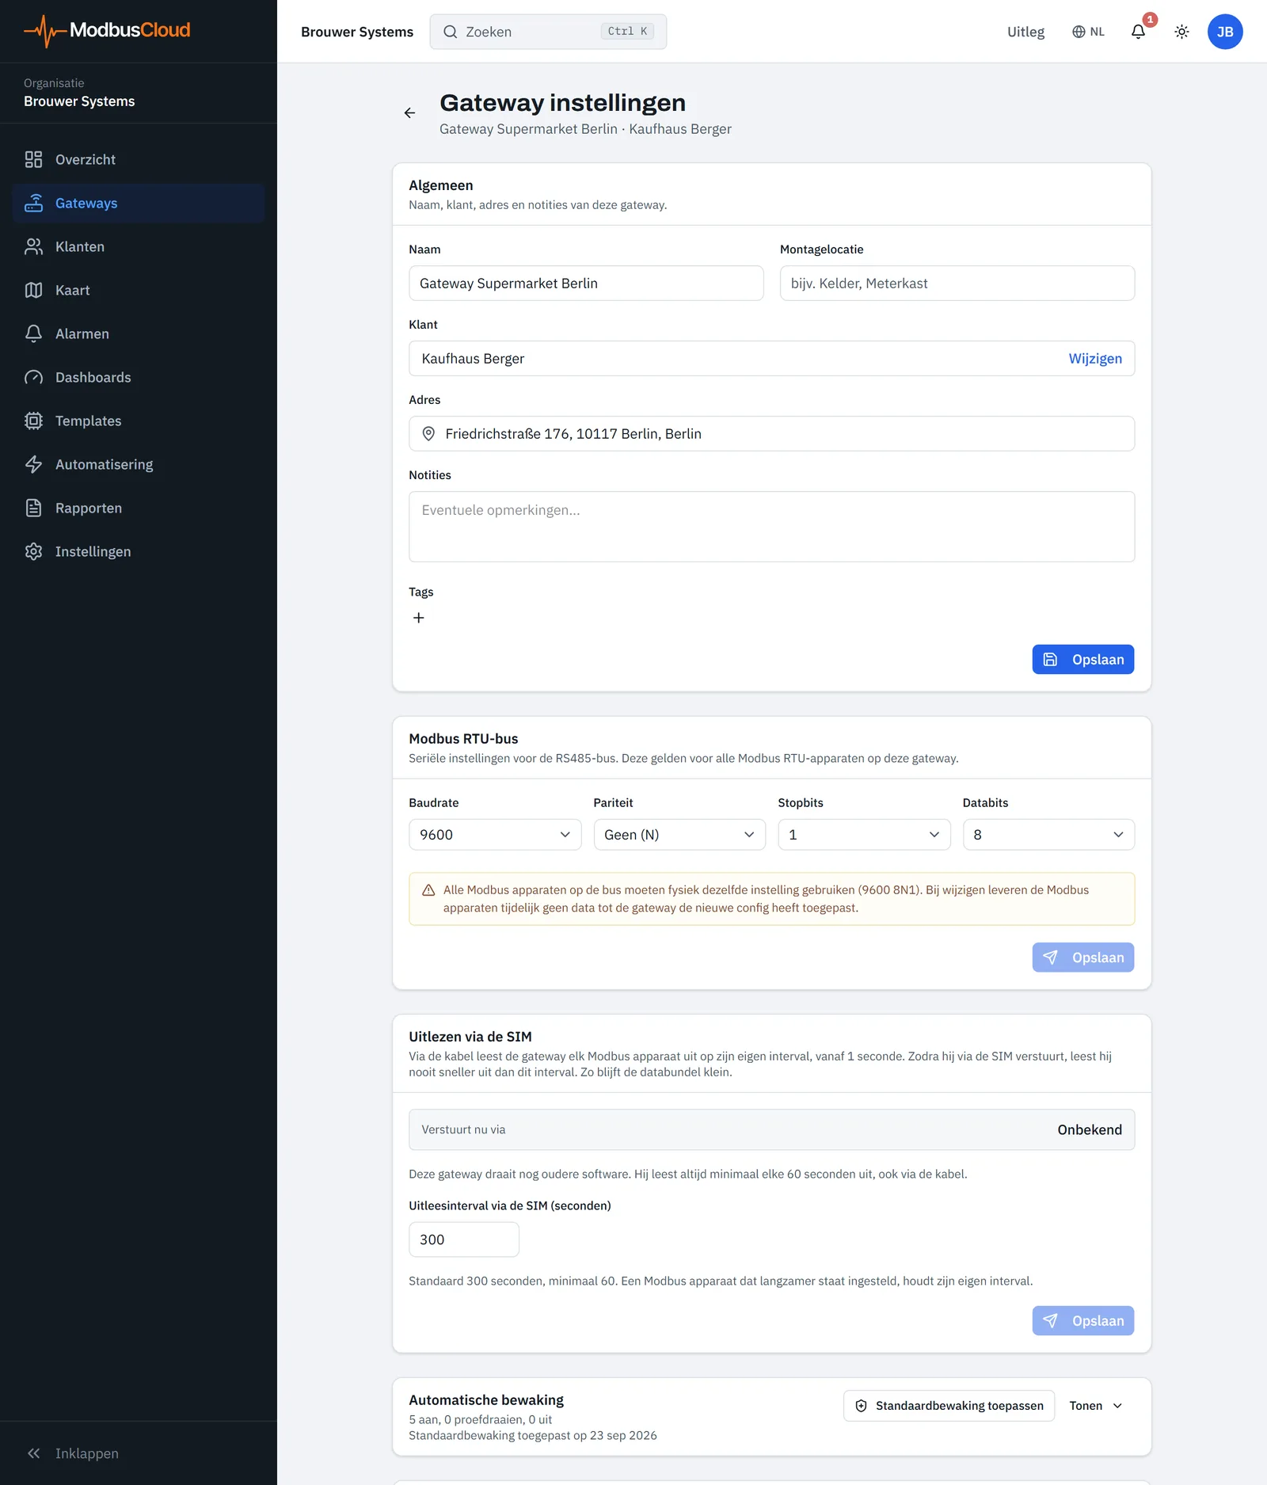
Task: Open the Databits dropdown
Action: tap(1048, 835)
